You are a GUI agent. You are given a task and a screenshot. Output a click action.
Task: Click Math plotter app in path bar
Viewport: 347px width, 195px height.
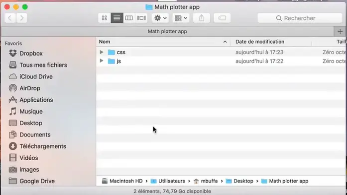pos(285,181)
